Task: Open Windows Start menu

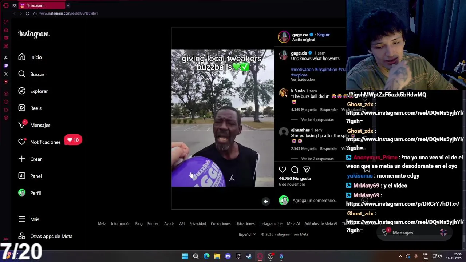Action: point(185,256)
